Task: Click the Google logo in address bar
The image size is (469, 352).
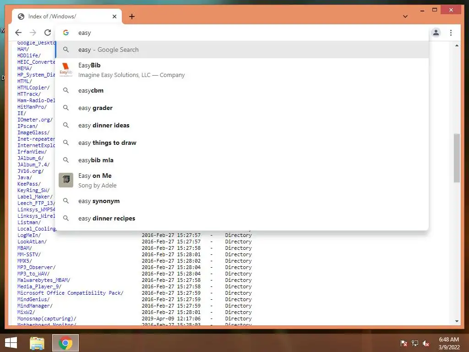Action: click(x=66, y=33)
